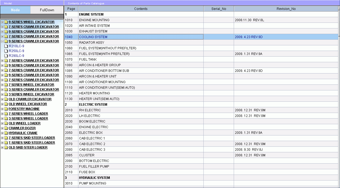Click the OLD WHEEL EXCAVATOR folder icon
Viewport: 340px width, 188px height.
pos(6,104)
